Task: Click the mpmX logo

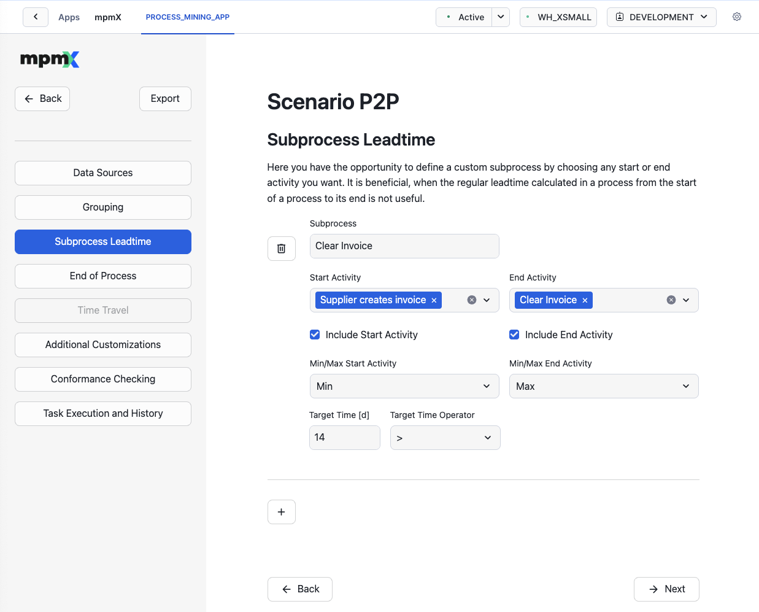Action: [50, 60]
